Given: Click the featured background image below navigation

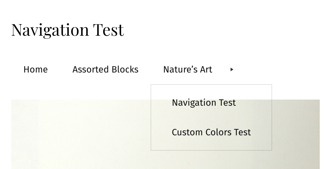Looking at the screenshot, I should (x=77, y=133).
